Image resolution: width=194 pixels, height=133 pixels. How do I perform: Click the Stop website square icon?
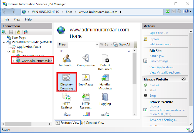(x=145, y=95)
